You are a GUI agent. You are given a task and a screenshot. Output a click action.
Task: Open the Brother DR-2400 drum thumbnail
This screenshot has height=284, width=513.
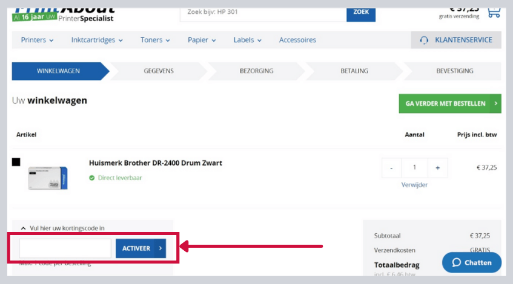point(48,178)
